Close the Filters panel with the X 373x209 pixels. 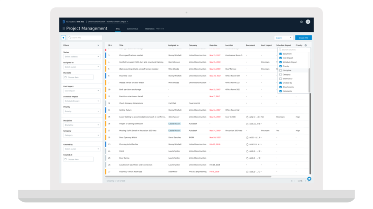(98, 45)
